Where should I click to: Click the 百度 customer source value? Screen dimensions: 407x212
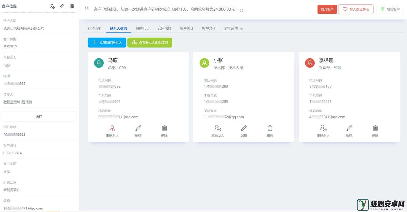pos(7,171)
